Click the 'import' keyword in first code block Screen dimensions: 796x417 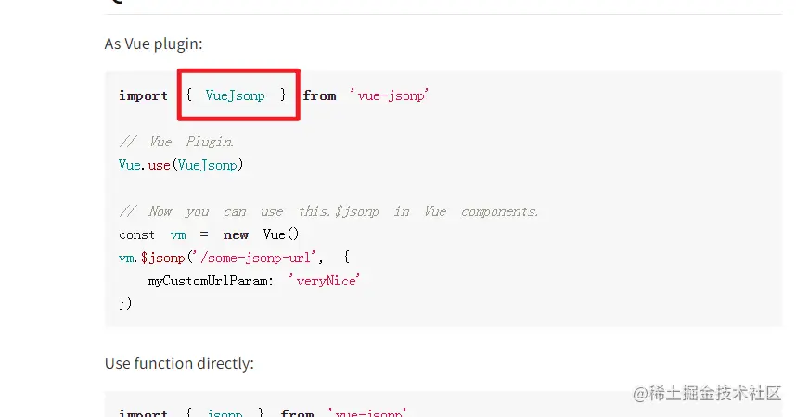tap(143, 95)
